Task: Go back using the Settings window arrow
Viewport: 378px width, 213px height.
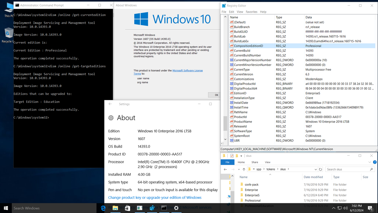Action: [110, 104]
